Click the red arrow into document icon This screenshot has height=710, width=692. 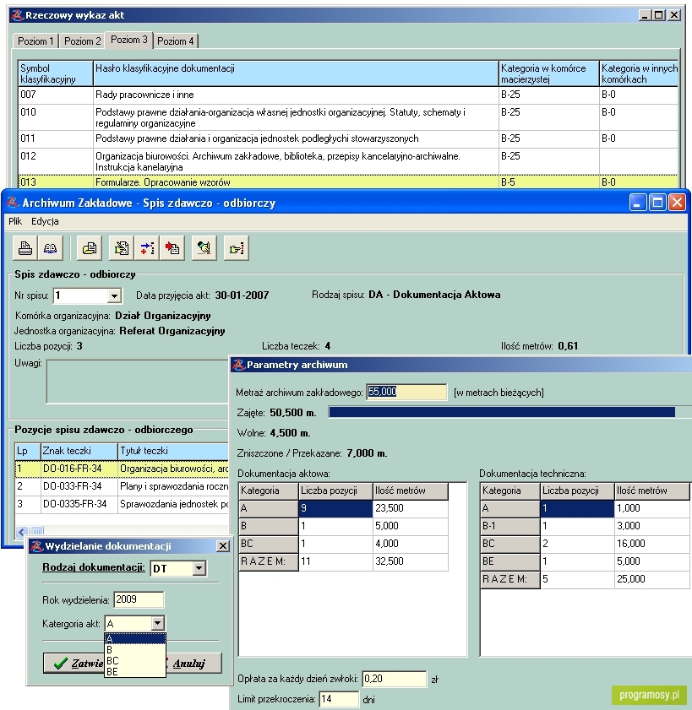[172, 248]
